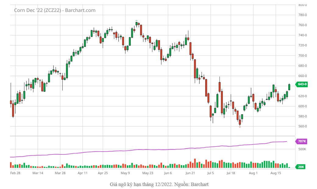317x189 pixels.
Task: Pick the 560-0 price axis label
Action: [303, 127]
